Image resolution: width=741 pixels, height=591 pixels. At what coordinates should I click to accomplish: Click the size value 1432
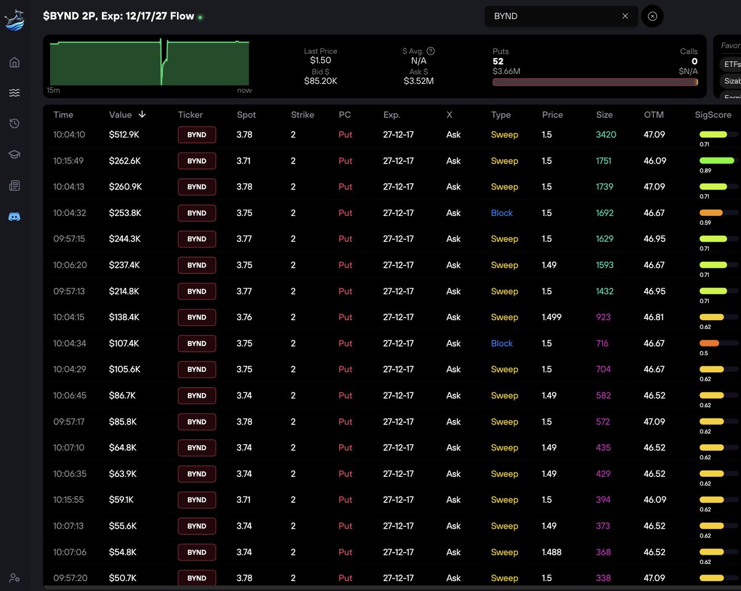[605, 291]
